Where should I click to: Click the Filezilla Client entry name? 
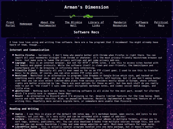[x=25, y=70]
